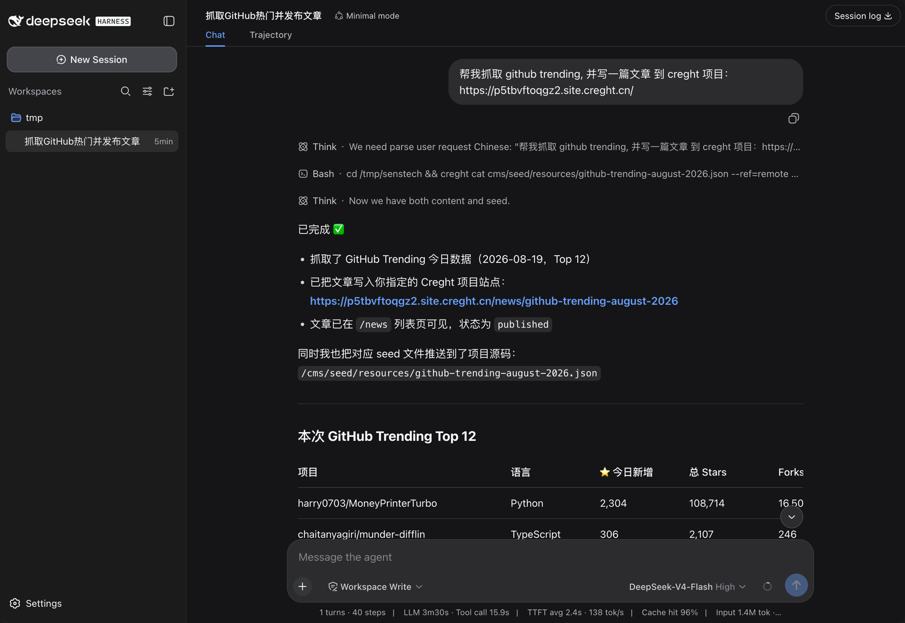Click the session title in header

tap(263, 16)
